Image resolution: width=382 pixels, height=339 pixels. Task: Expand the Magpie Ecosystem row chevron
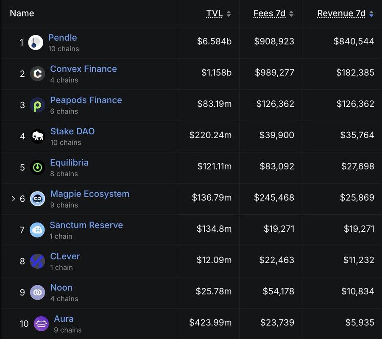pyautogui.click(x=13, y=199)
